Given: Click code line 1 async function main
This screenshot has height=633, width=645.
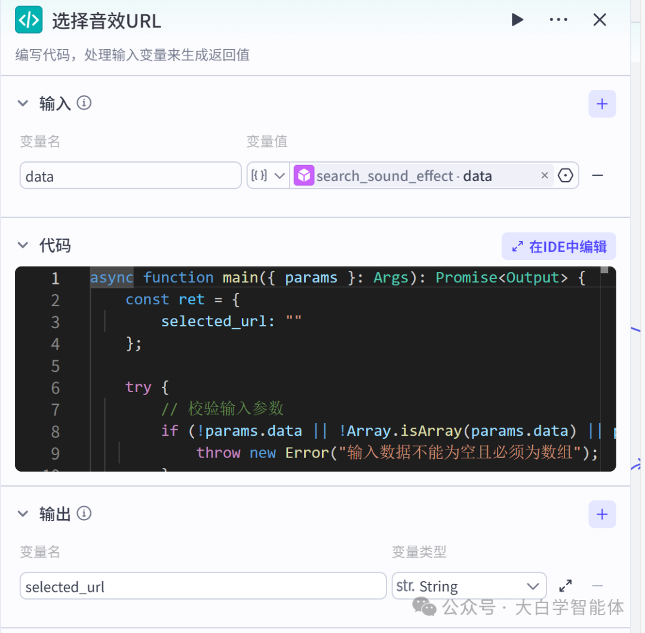Looking at the screenshot, I should pos(337,278).
